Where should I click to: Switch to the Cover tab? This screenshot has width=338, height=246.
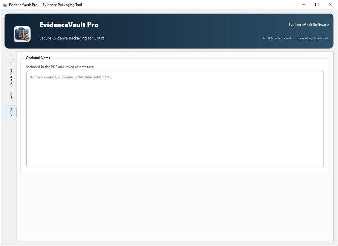11,96
